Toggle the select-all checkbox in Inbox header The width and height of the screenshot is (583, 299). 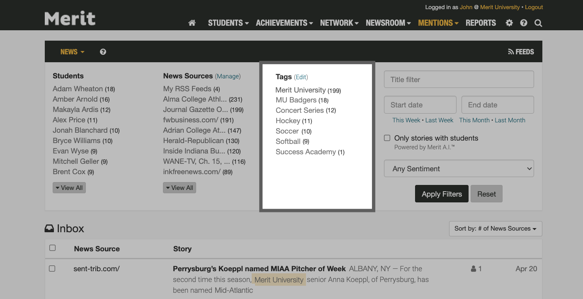52,248
